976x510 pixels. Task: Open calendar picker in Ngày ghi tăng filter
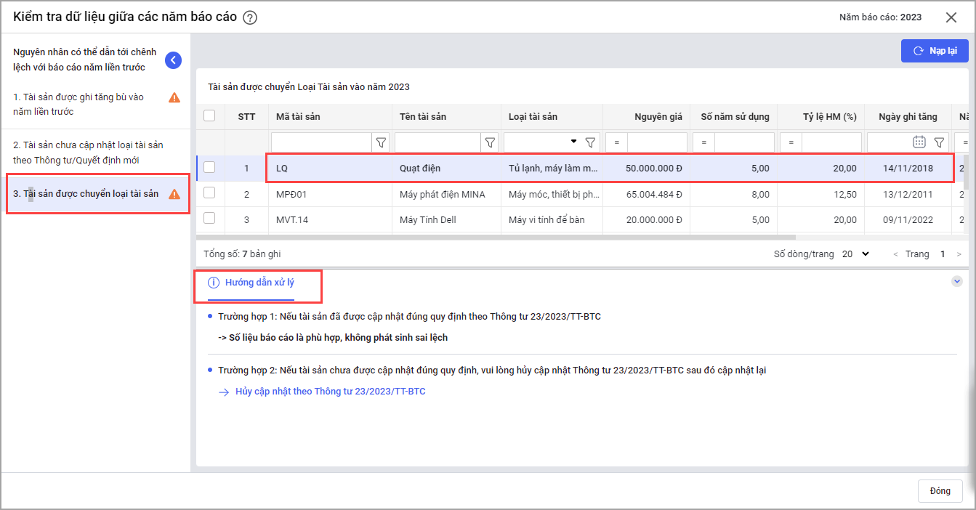(x=919, y=142)
